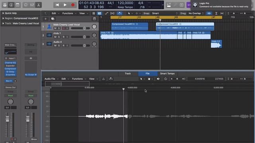Click transient editing mode icon in file editor
The image size is (255, 143).
point(104,79)
